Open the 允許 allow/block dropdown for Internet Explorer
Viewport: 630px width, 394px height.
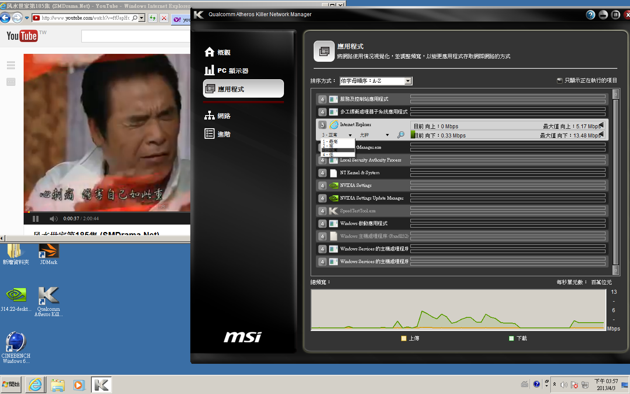(374, 135)
